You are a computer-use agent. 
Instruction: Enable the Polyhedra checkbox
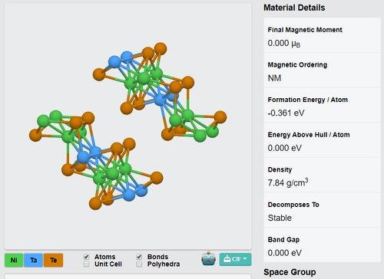pyautogui.click(x=139, y=264)
